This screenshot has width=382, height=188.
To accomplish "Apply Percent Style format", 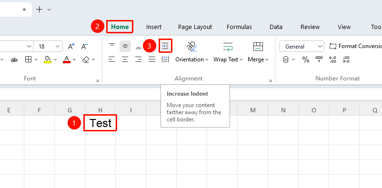I will coord(306,59).
